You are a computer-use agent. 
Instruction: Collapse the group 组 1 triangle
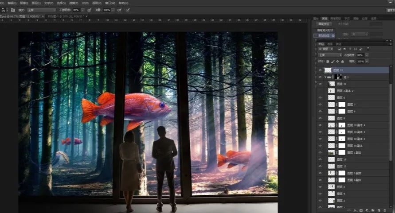(x=325, y=77)
